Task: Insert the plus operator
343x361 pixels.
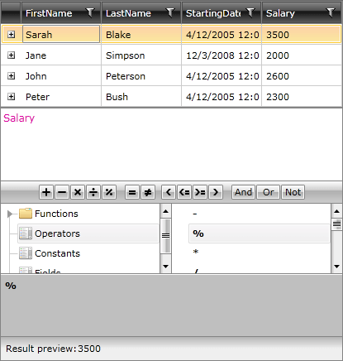Action: click(46, 192)
